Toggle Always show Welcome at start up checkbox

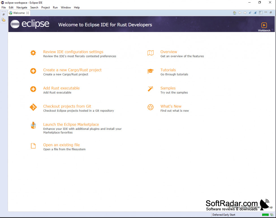coord(230,207)
